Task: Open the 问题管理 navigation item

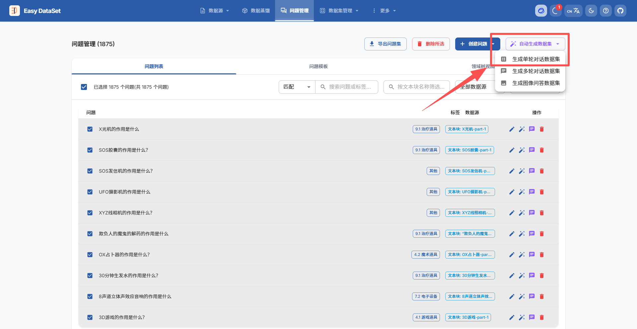Action: tap(295, 11)
